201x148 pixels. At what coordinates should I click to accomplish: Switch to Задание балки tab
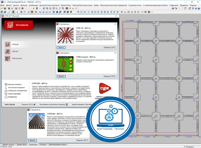pos(22,145)
